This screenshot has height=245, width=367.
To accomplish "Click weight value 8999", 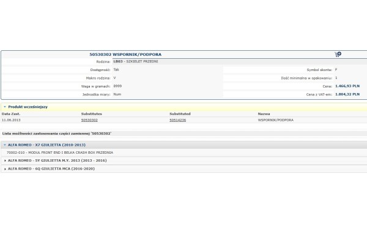I will (117, 86).
